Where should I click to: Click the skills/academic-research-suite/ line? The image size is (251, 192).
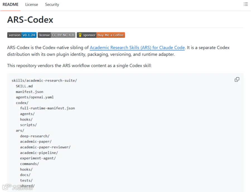(44, 80)
